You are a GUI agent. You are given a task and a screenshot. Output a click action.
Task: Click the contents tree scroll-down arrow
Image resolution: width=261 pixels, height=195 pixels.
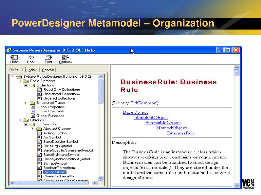101,178
